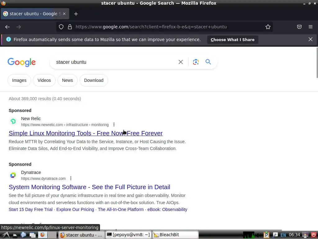Screen dimensions: 318x239
Task: Click the red power logout icon
Action: pyautogui.click(x=314, y=235)
